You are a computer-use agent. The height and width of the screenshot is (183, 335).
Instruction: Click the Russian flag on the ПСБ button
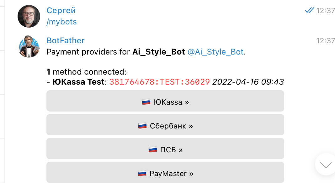pos(153,149)
